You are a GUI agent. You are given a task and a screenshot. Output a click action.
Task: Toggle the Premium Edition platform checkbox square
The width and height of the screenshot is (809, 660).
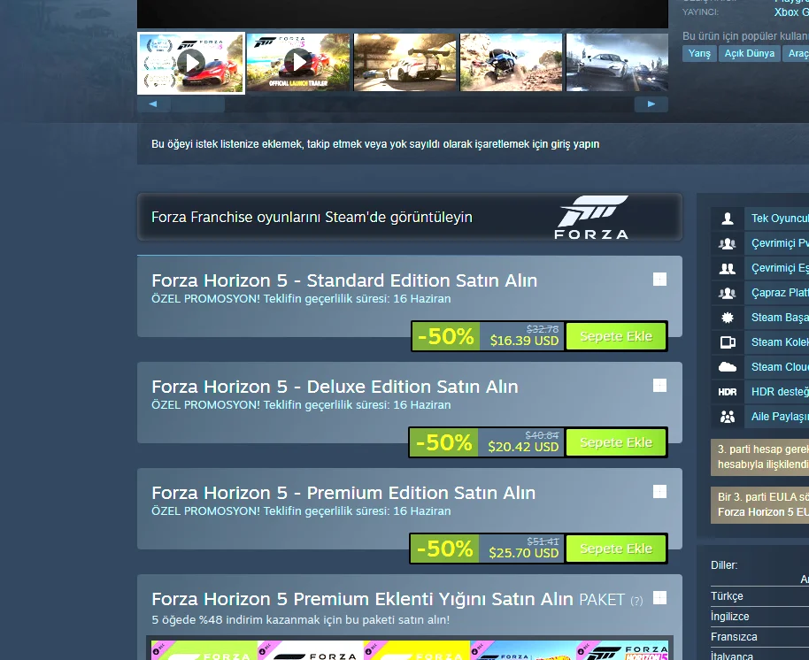(x=660, y=492)
